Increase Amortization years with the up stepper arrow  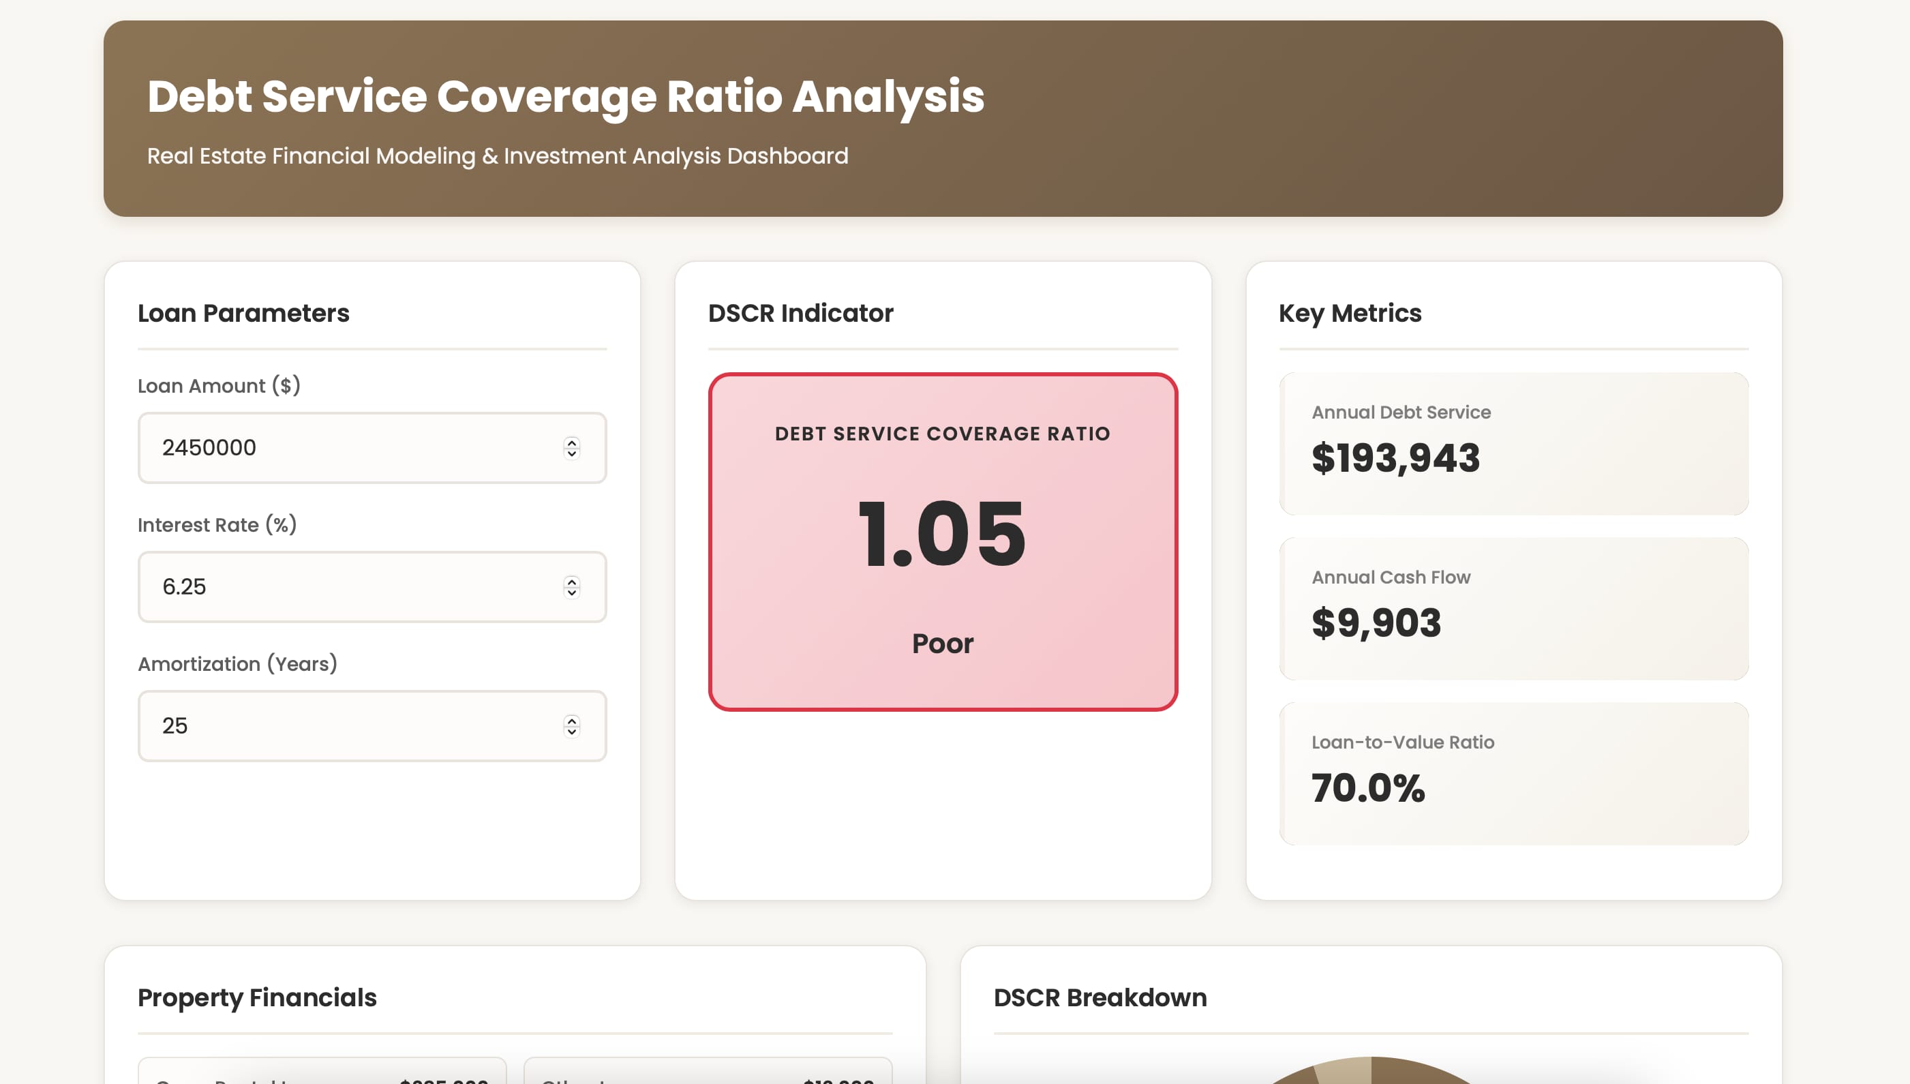pyautogui.click(x=572, y=721)
